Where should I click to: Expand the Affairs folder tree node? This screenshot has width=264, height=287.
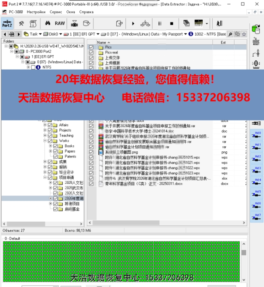(45, 125)
